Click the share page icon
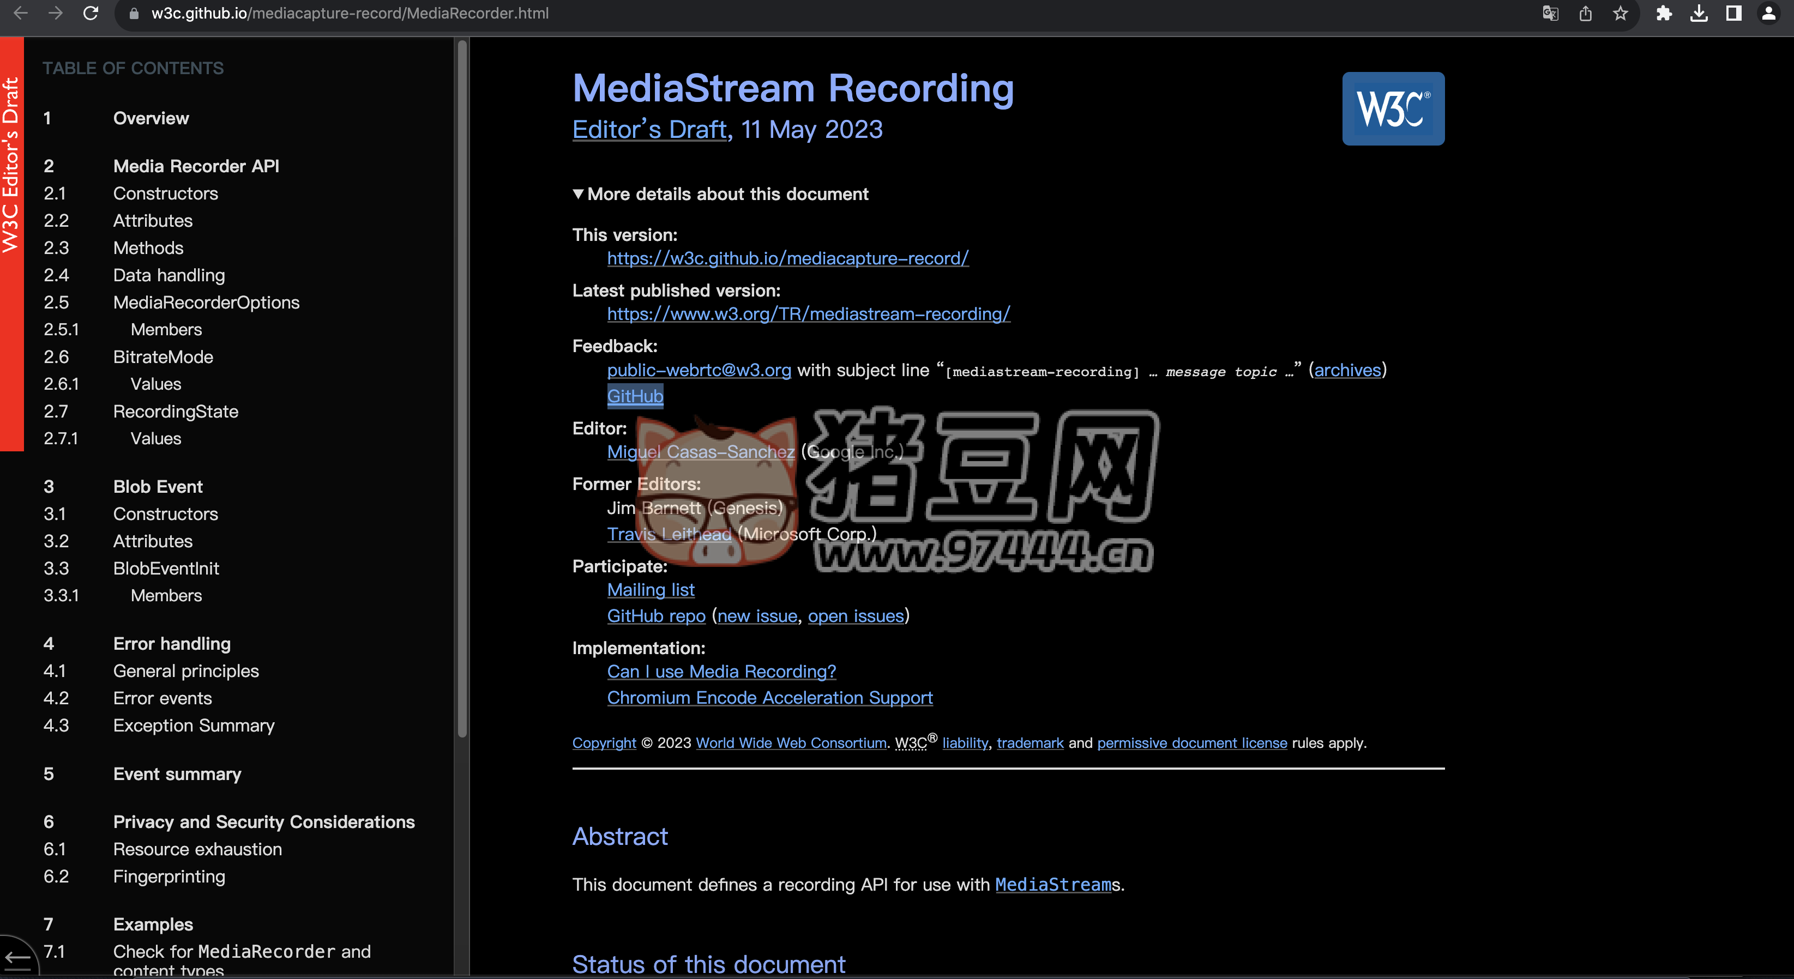The image size is (1794, 979). click(1586, 13)
